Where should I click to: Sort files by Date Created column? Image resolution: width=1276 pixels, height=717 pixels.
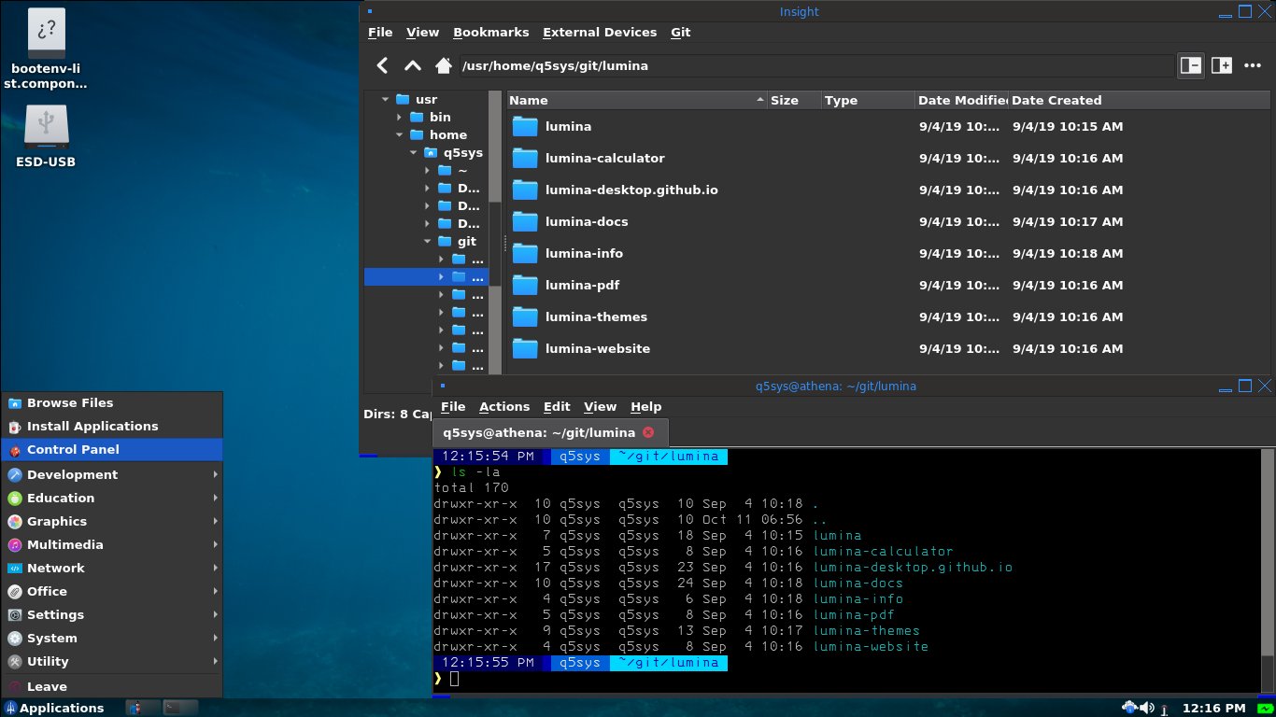[x=1056, y=100]
